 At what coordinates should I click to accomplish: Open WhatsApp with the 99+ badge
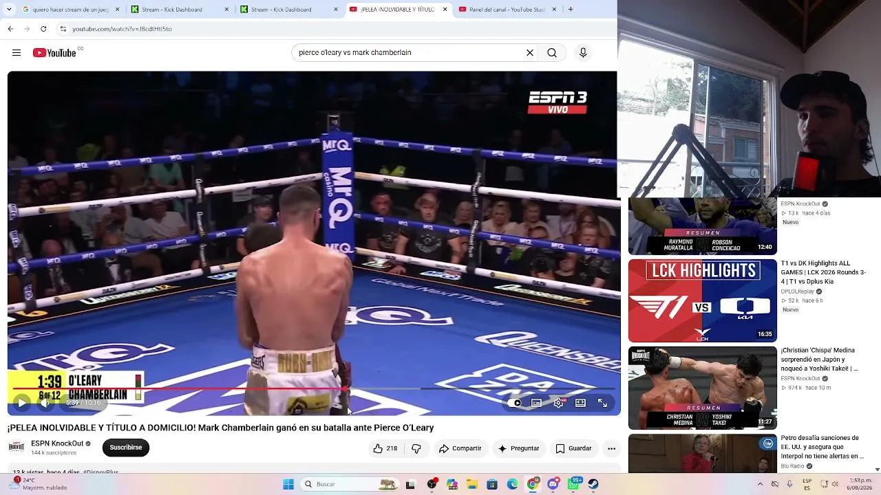(573, 484)
